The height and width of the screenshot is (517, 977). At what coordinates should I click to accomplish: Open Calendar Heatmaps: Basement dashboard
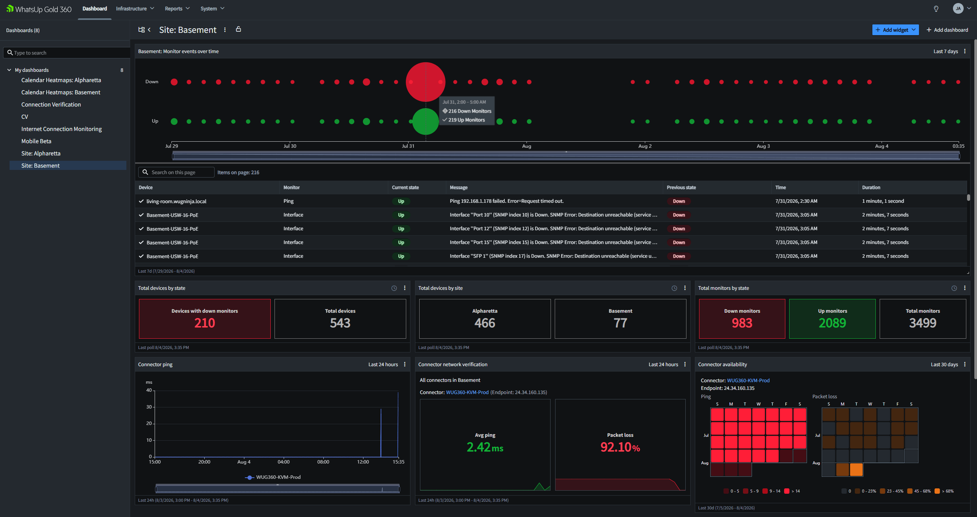pos(61,92)
